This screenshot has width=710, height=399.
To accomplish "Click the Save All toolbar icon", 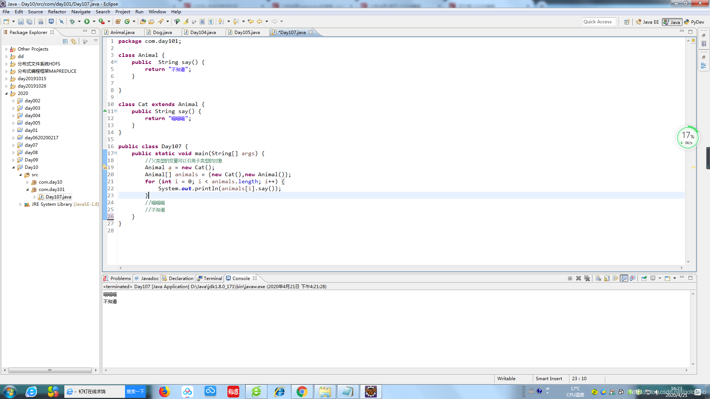I will [29, 22].
